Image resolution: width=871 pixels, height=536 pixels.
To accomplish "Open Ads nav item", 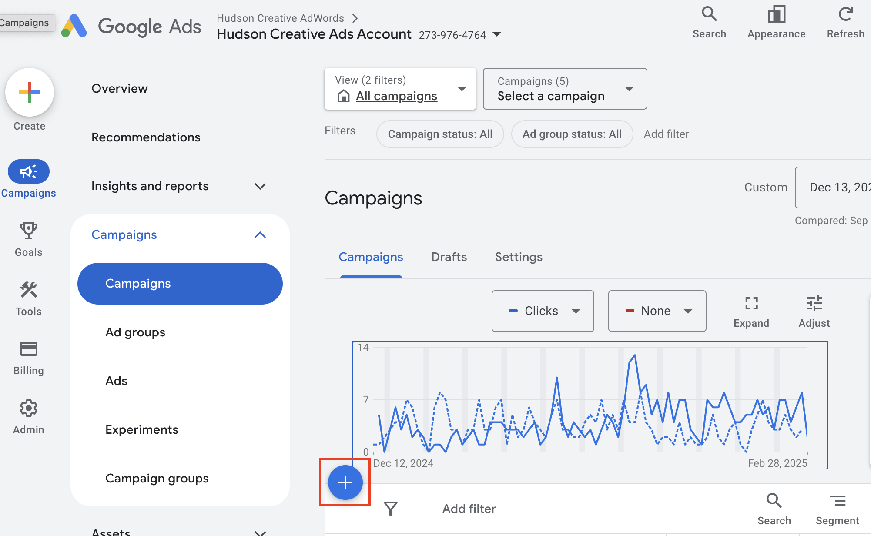I will [116, 381].
